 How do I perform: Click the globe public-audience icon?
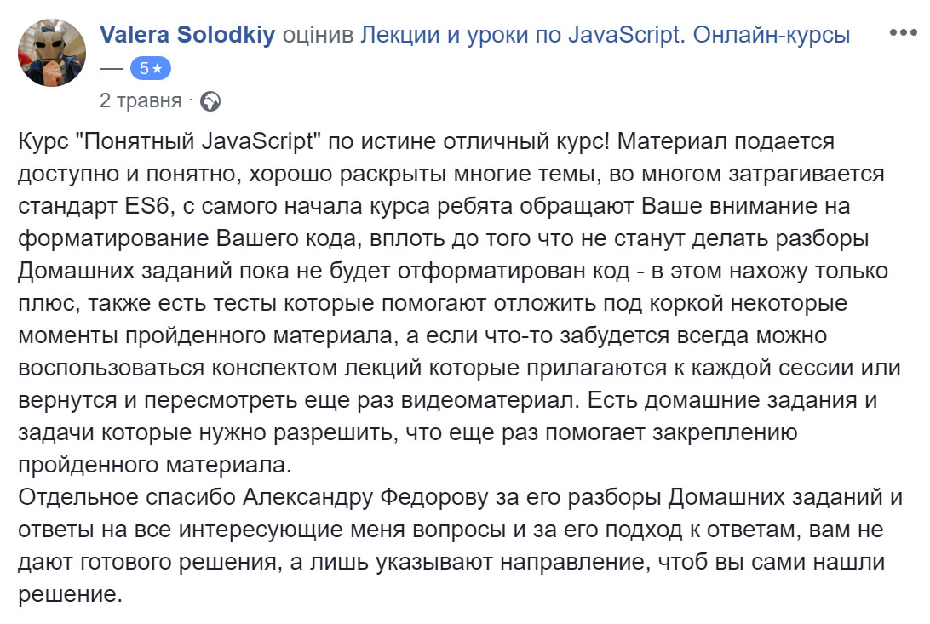coord(210,101)
